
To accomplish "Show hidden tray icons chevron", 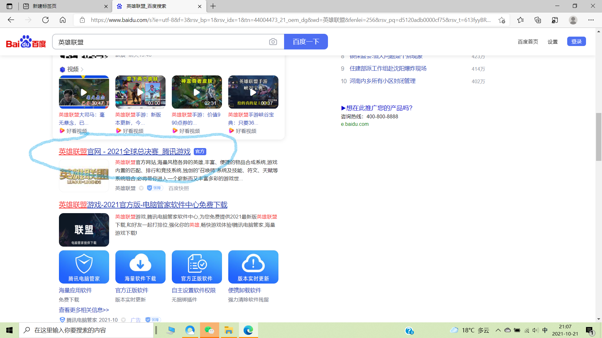I will (x=498, y=330).
